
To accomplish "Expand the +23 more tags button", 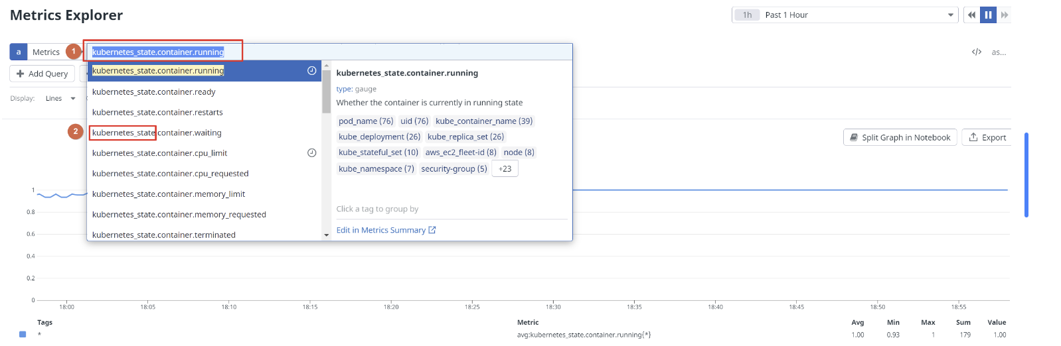I will pos(505,169).
